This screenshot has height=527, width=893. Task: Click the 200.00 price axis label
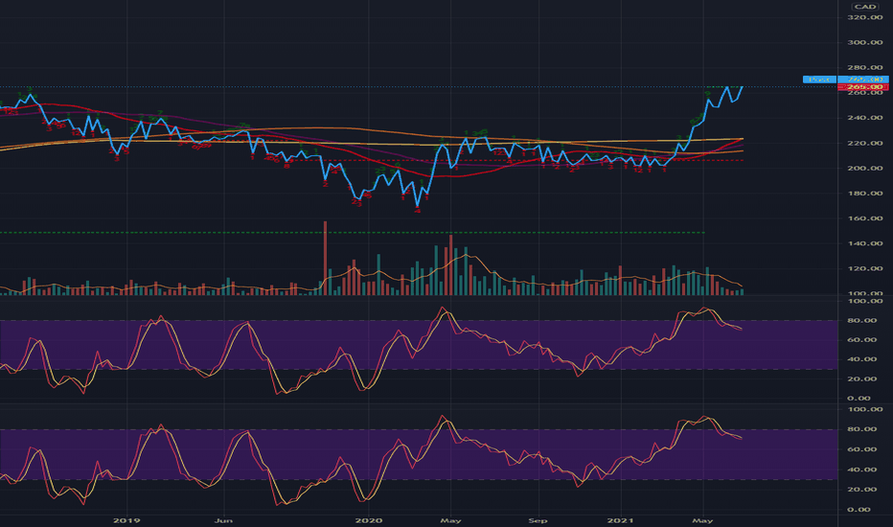[865, 168]
